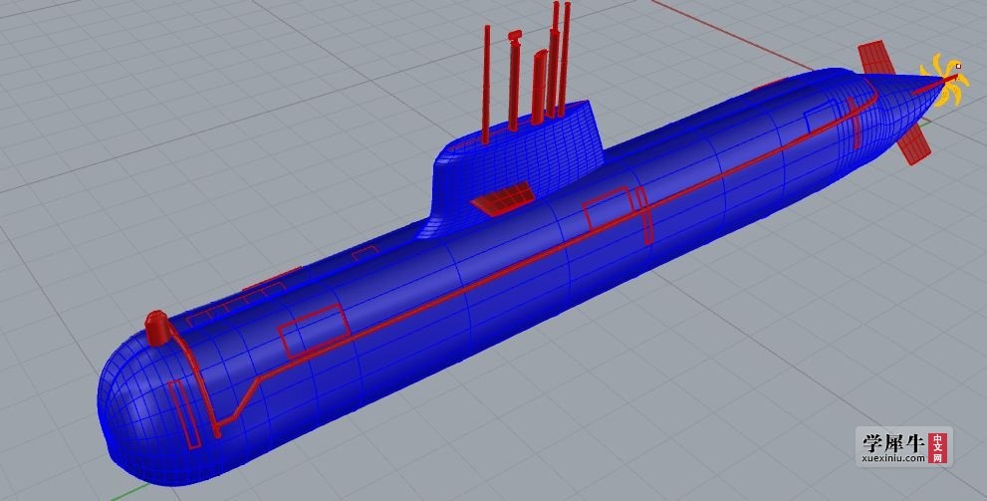Select the red grille panel on the sail
This screenshot has width=987, height=501.
pyautogui.click(x=503, y=198)
